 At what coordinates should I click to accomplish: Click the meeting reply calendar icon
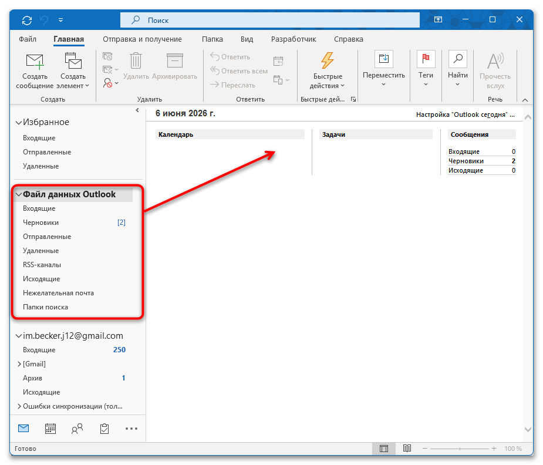tap(278, 61)
